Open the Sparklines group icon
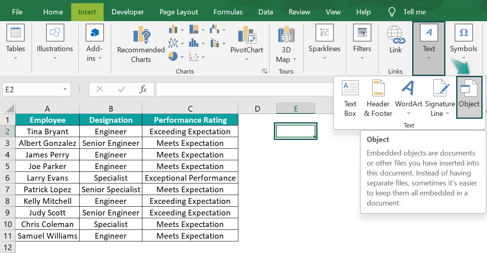The image size is (487, 253). click(x=324, y=33)
